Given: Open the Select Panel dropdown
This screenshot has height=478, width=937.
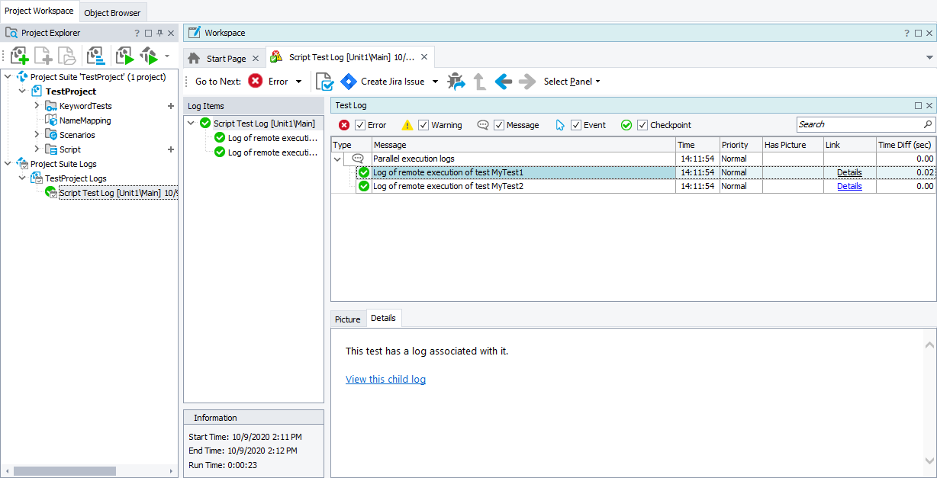Looking at the screenshot, I should (572, 82).
